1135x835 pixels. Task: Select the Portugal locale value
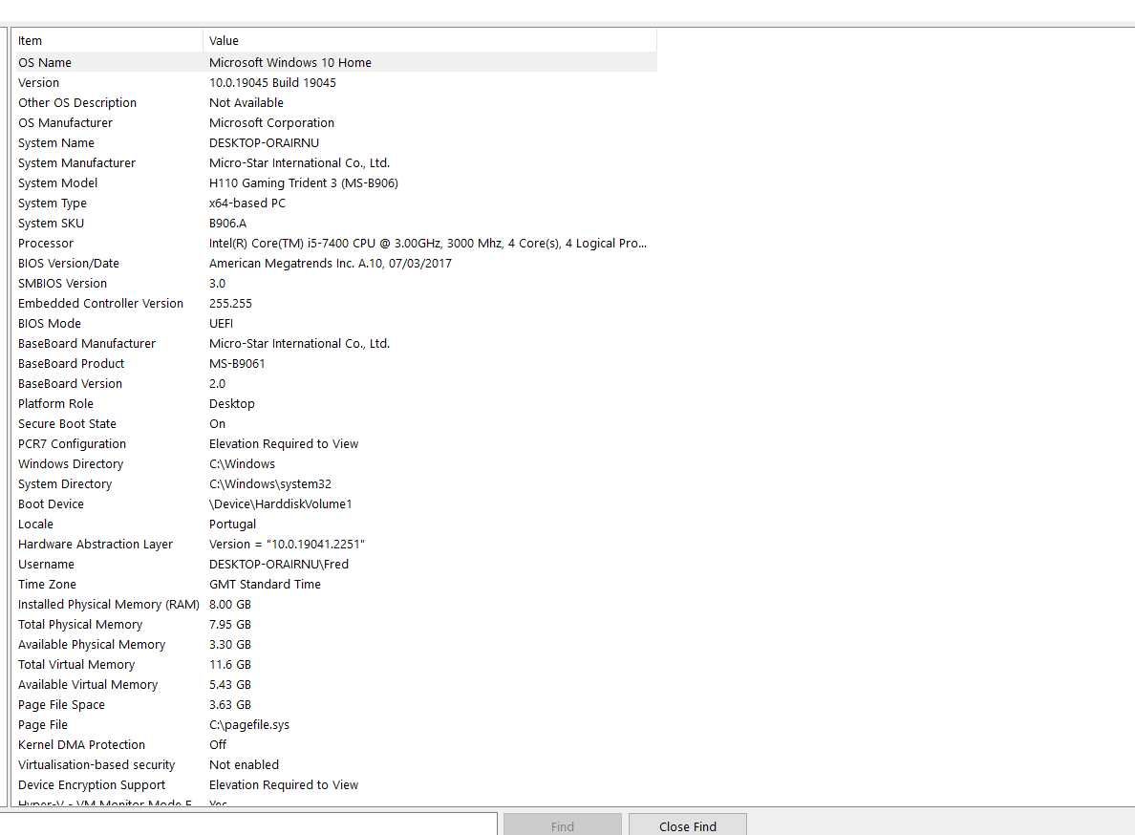pos(232,524)
